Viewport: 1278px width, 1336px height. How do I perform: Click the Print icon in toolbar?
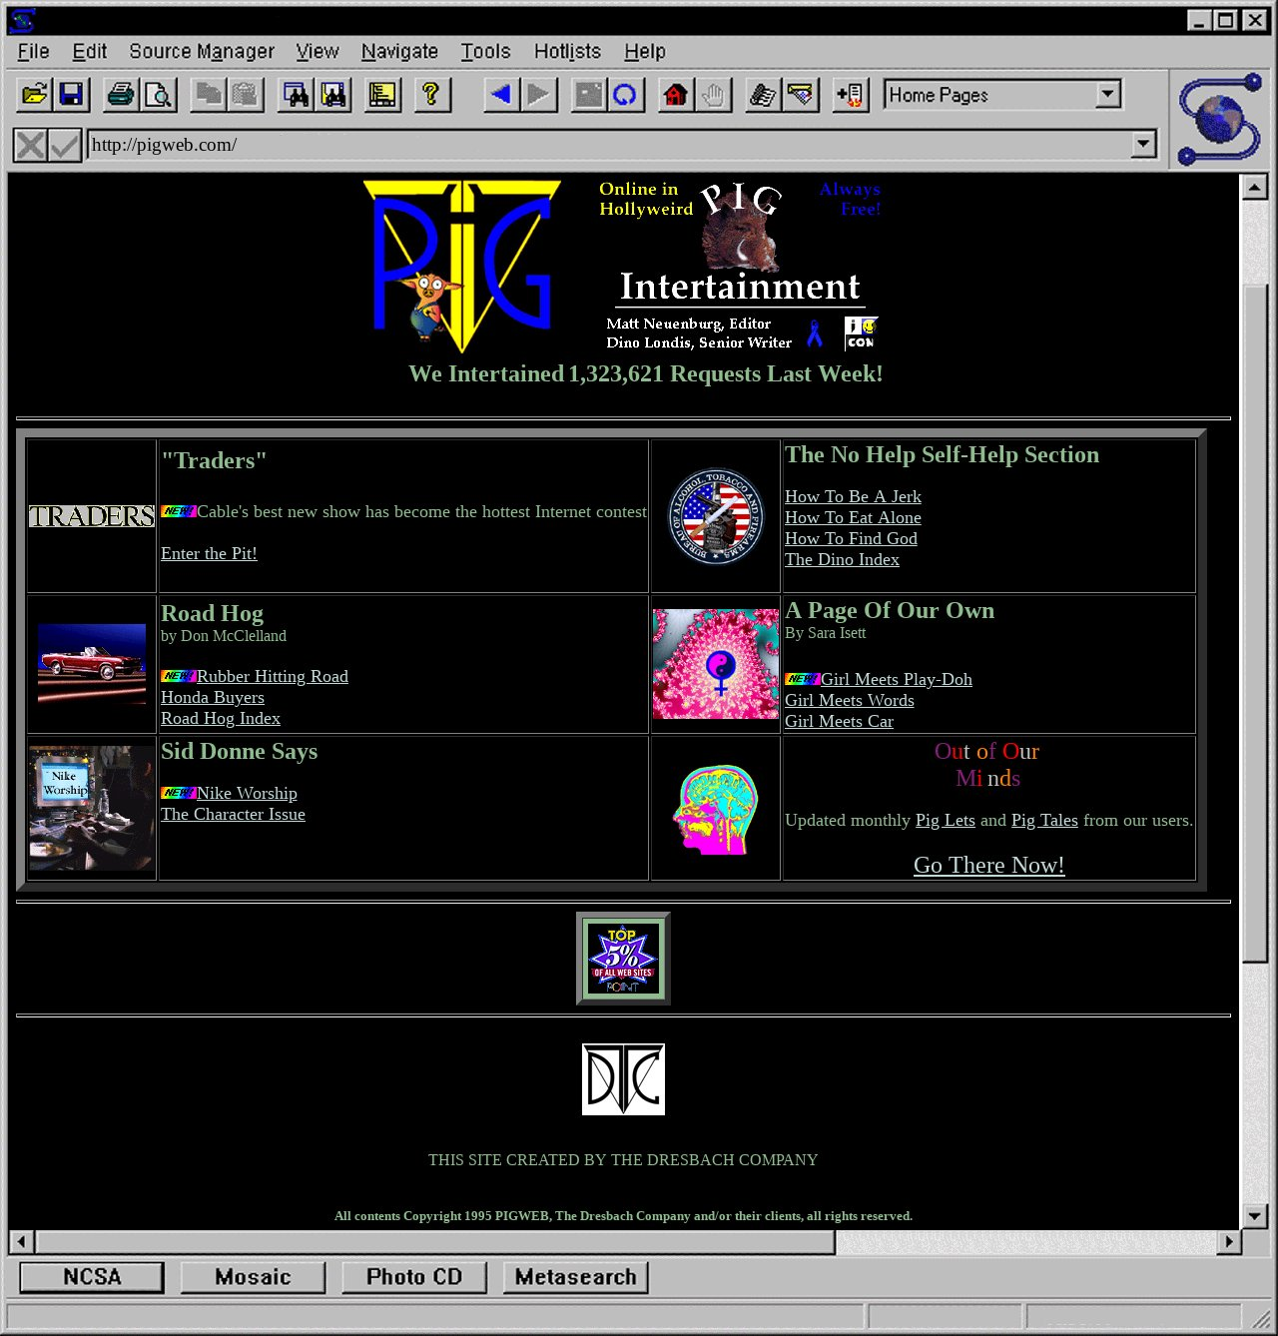(121, 95)
